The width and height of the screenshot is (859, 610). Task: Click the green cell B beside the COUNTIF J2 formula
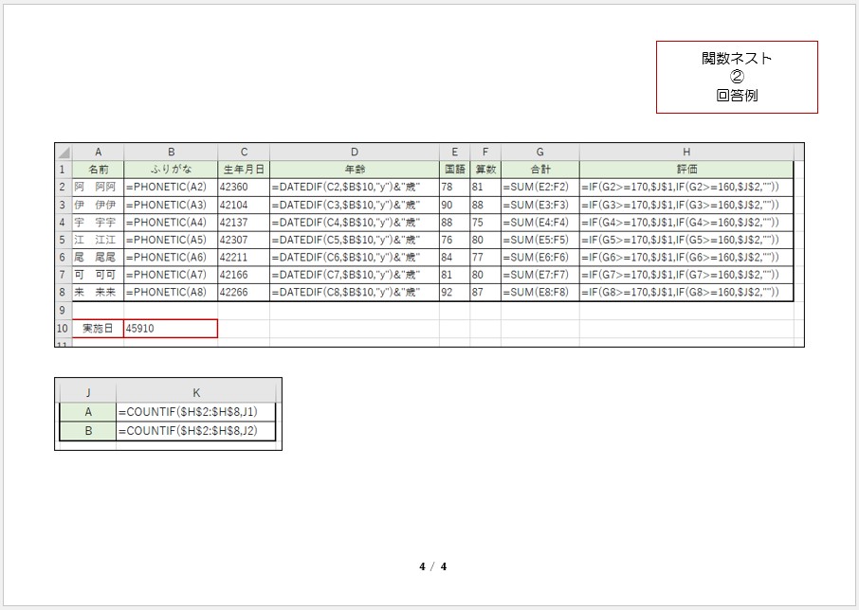coord(87,431)
